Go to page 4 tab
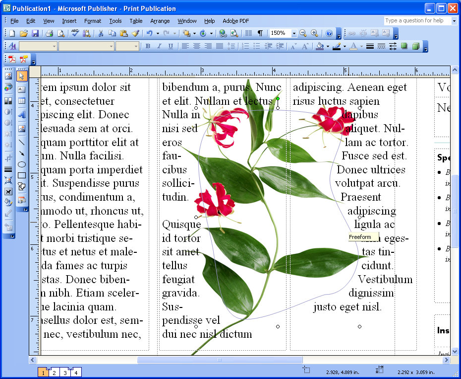The image size is (461, 379). click(76, 373)
